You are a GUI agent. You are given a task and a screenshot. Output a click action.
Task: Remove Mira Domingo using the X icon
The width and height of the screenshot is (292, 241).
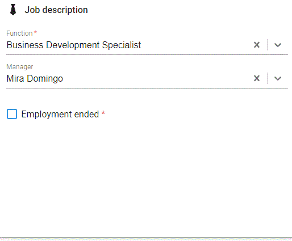(257, 78)
